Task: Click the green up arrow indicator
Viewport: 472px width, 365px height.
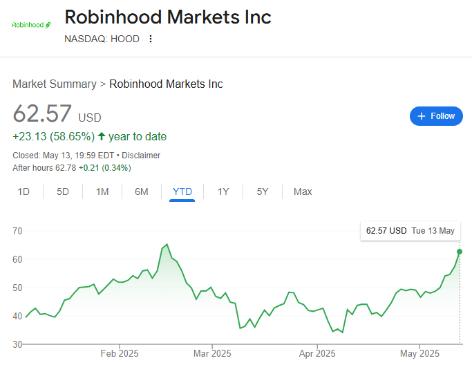Action: click(102, 136)
